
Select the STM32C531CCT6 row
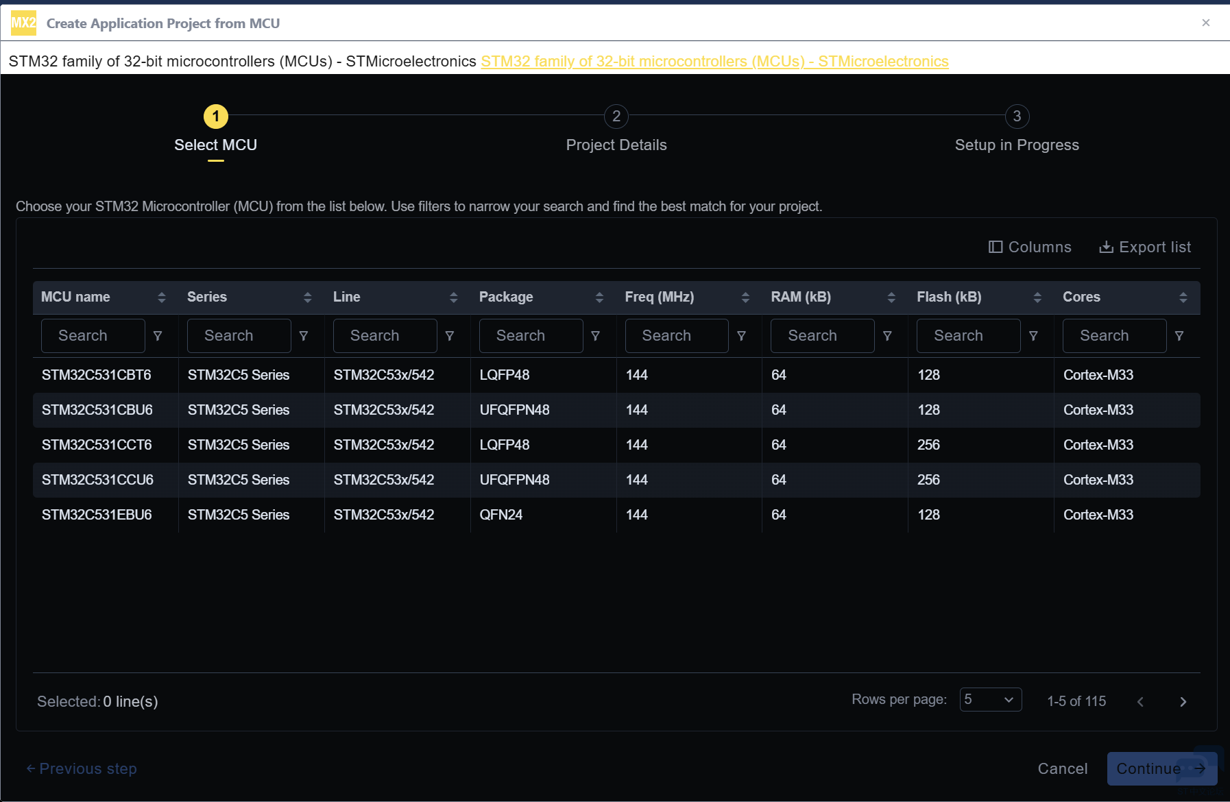[97, 445]
